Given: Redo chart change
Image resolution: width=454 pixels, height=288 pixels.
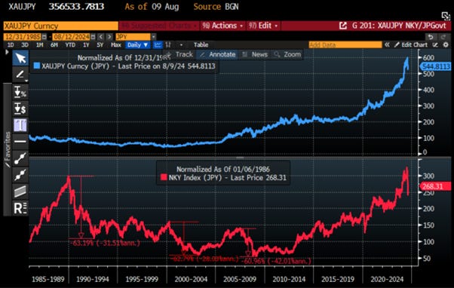Looking at the screenshot, I should [x=443, y=37].
